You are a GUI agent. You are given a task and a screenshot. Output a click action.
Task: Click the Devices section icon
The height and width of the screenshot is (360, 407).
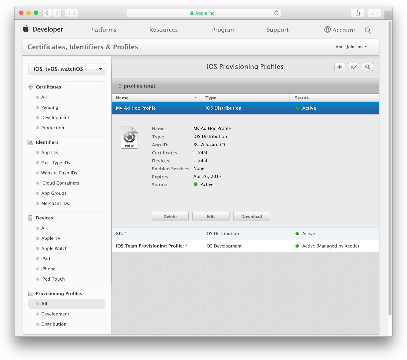pyautogui.click(x=30, y=218)
